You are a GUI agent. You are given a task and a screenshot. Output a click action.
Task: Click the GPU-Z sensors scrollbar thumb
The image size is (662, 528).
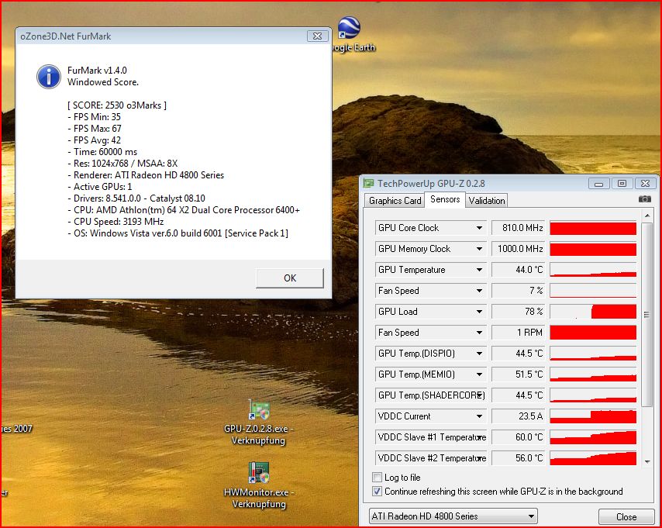pos(646,315)
